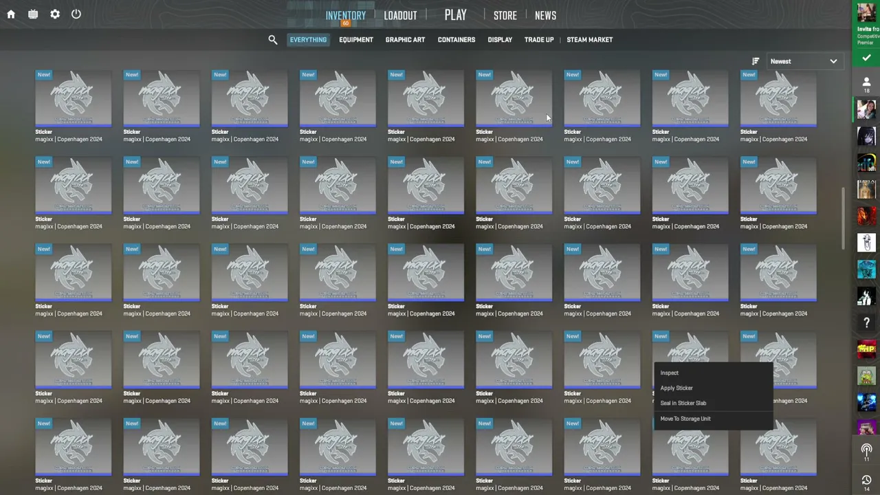Select the Everything filter
This screenshot has height=495, width=880.
point(308,40)
